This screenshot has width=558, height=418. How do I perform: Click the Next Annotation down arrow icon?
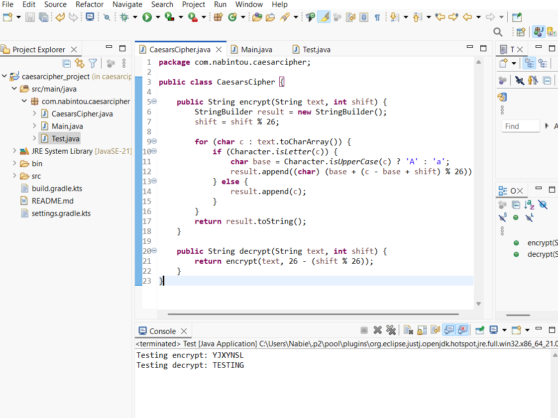(x=394, y=17)
